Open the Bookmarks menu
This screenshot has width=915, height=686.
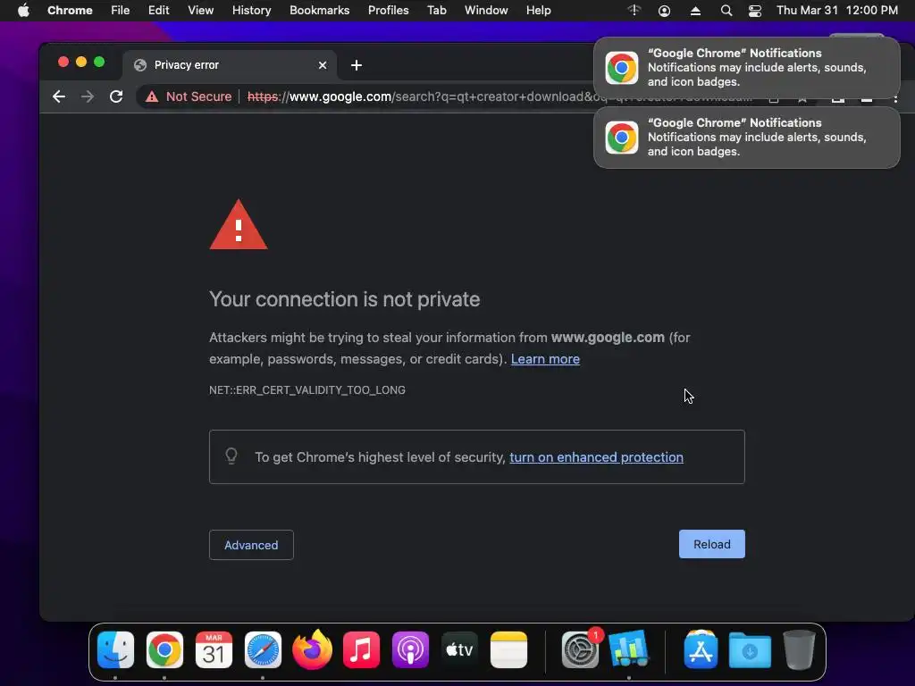(x=319, y=11)
